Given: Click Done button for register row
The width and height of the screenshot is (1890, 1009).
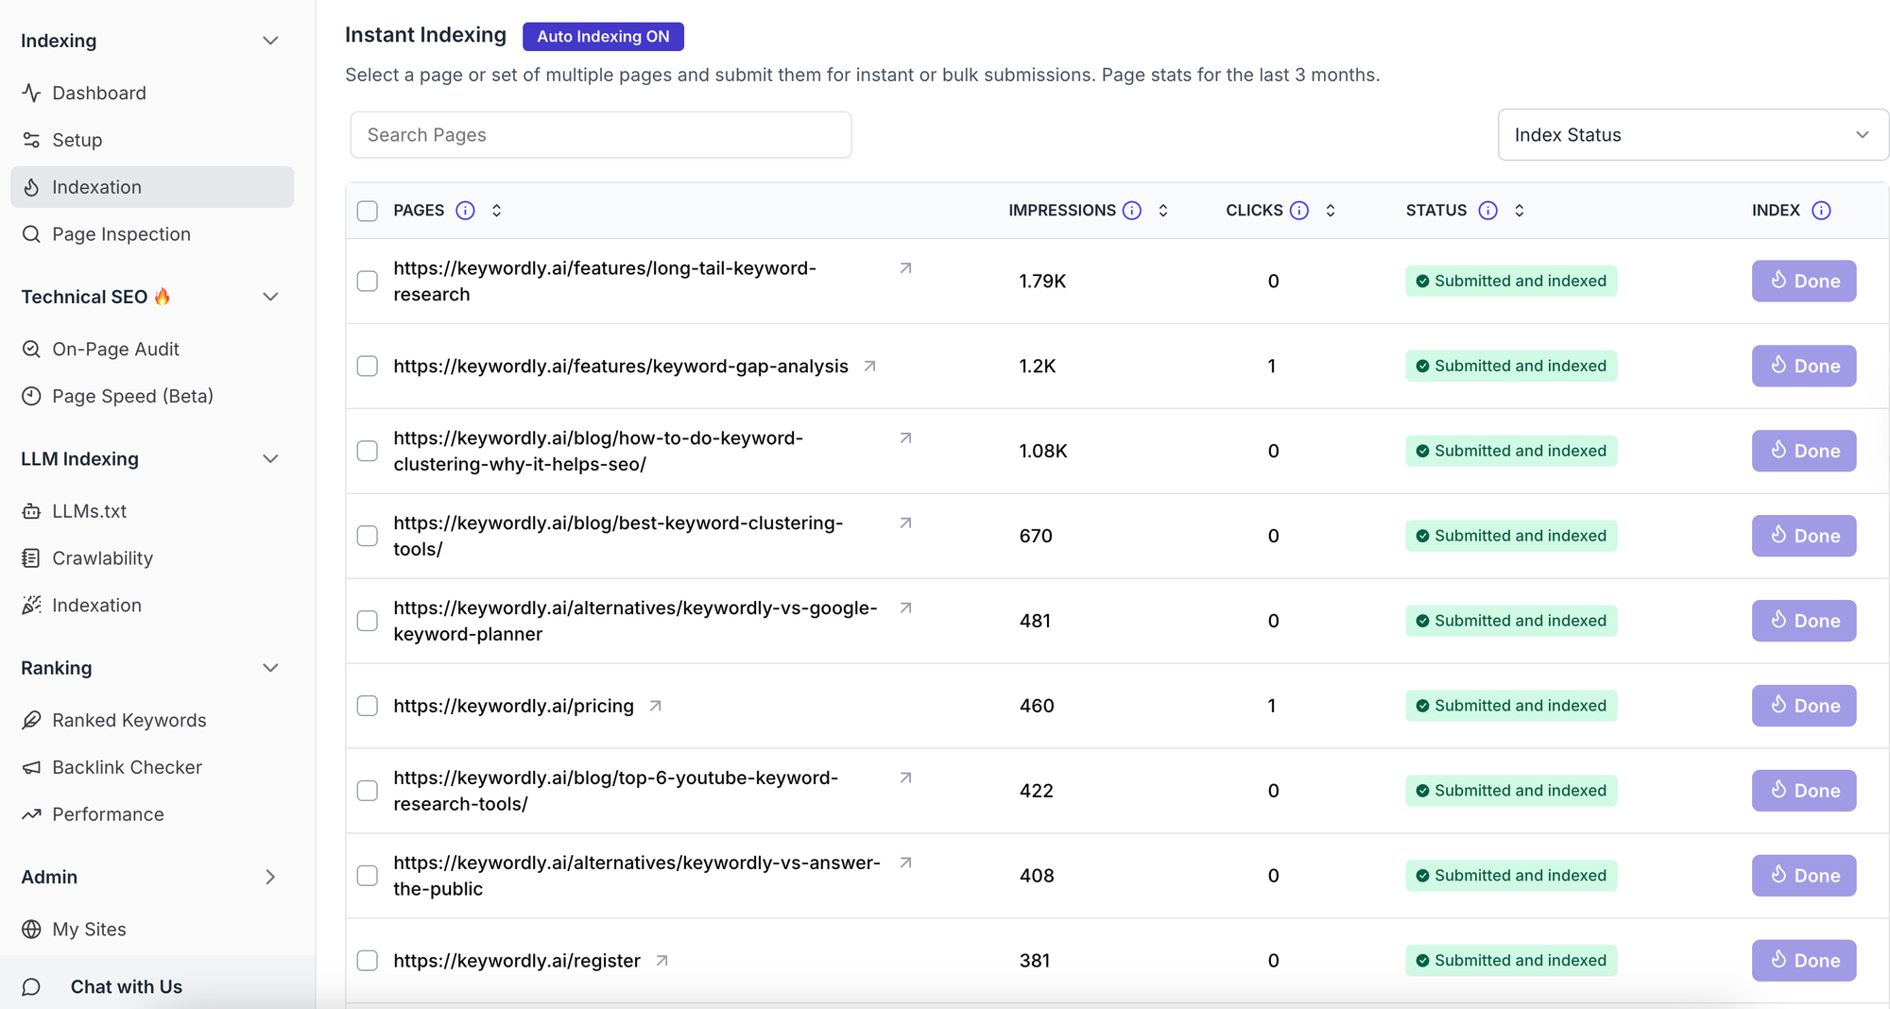Looking at the screenshot, I should click(1803, 961).
